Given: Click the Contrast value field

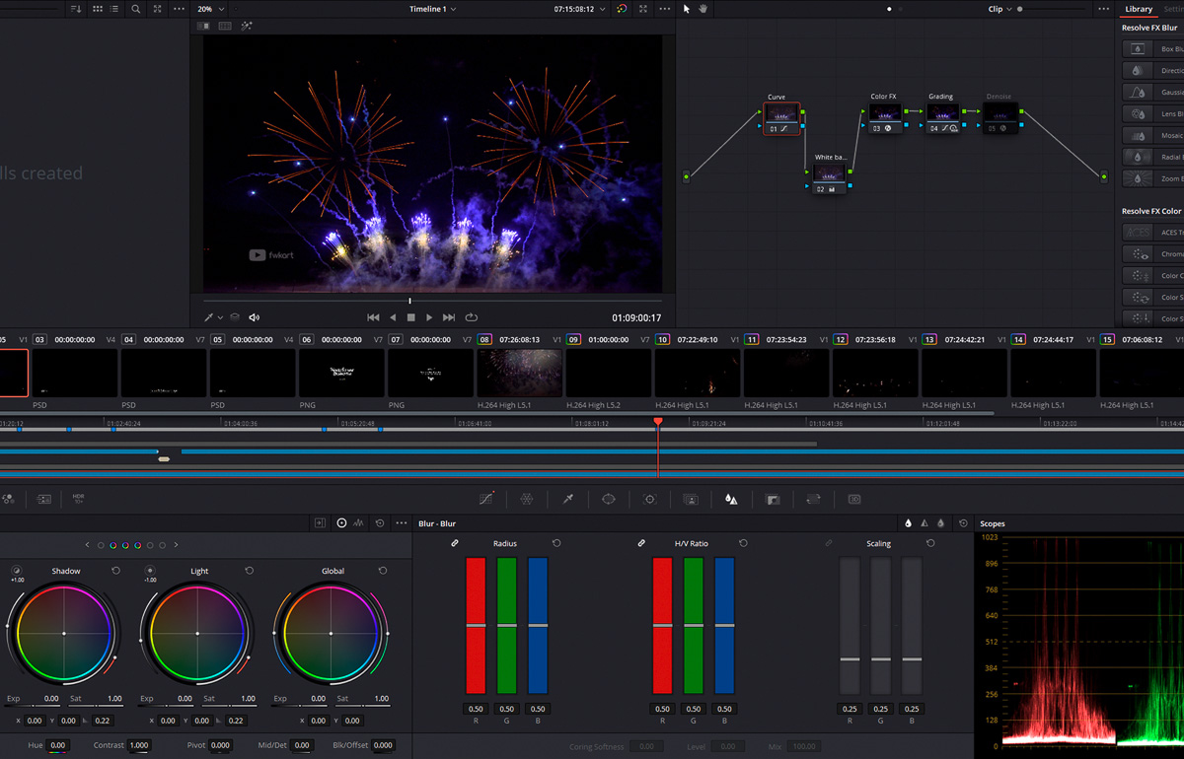Looking at the screenshot, I should click(139, 745).
